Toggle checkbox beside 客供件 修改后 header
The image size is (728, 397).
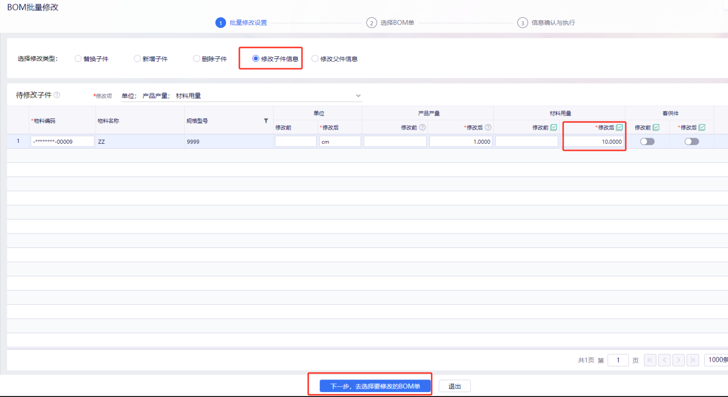coord(702,127)
